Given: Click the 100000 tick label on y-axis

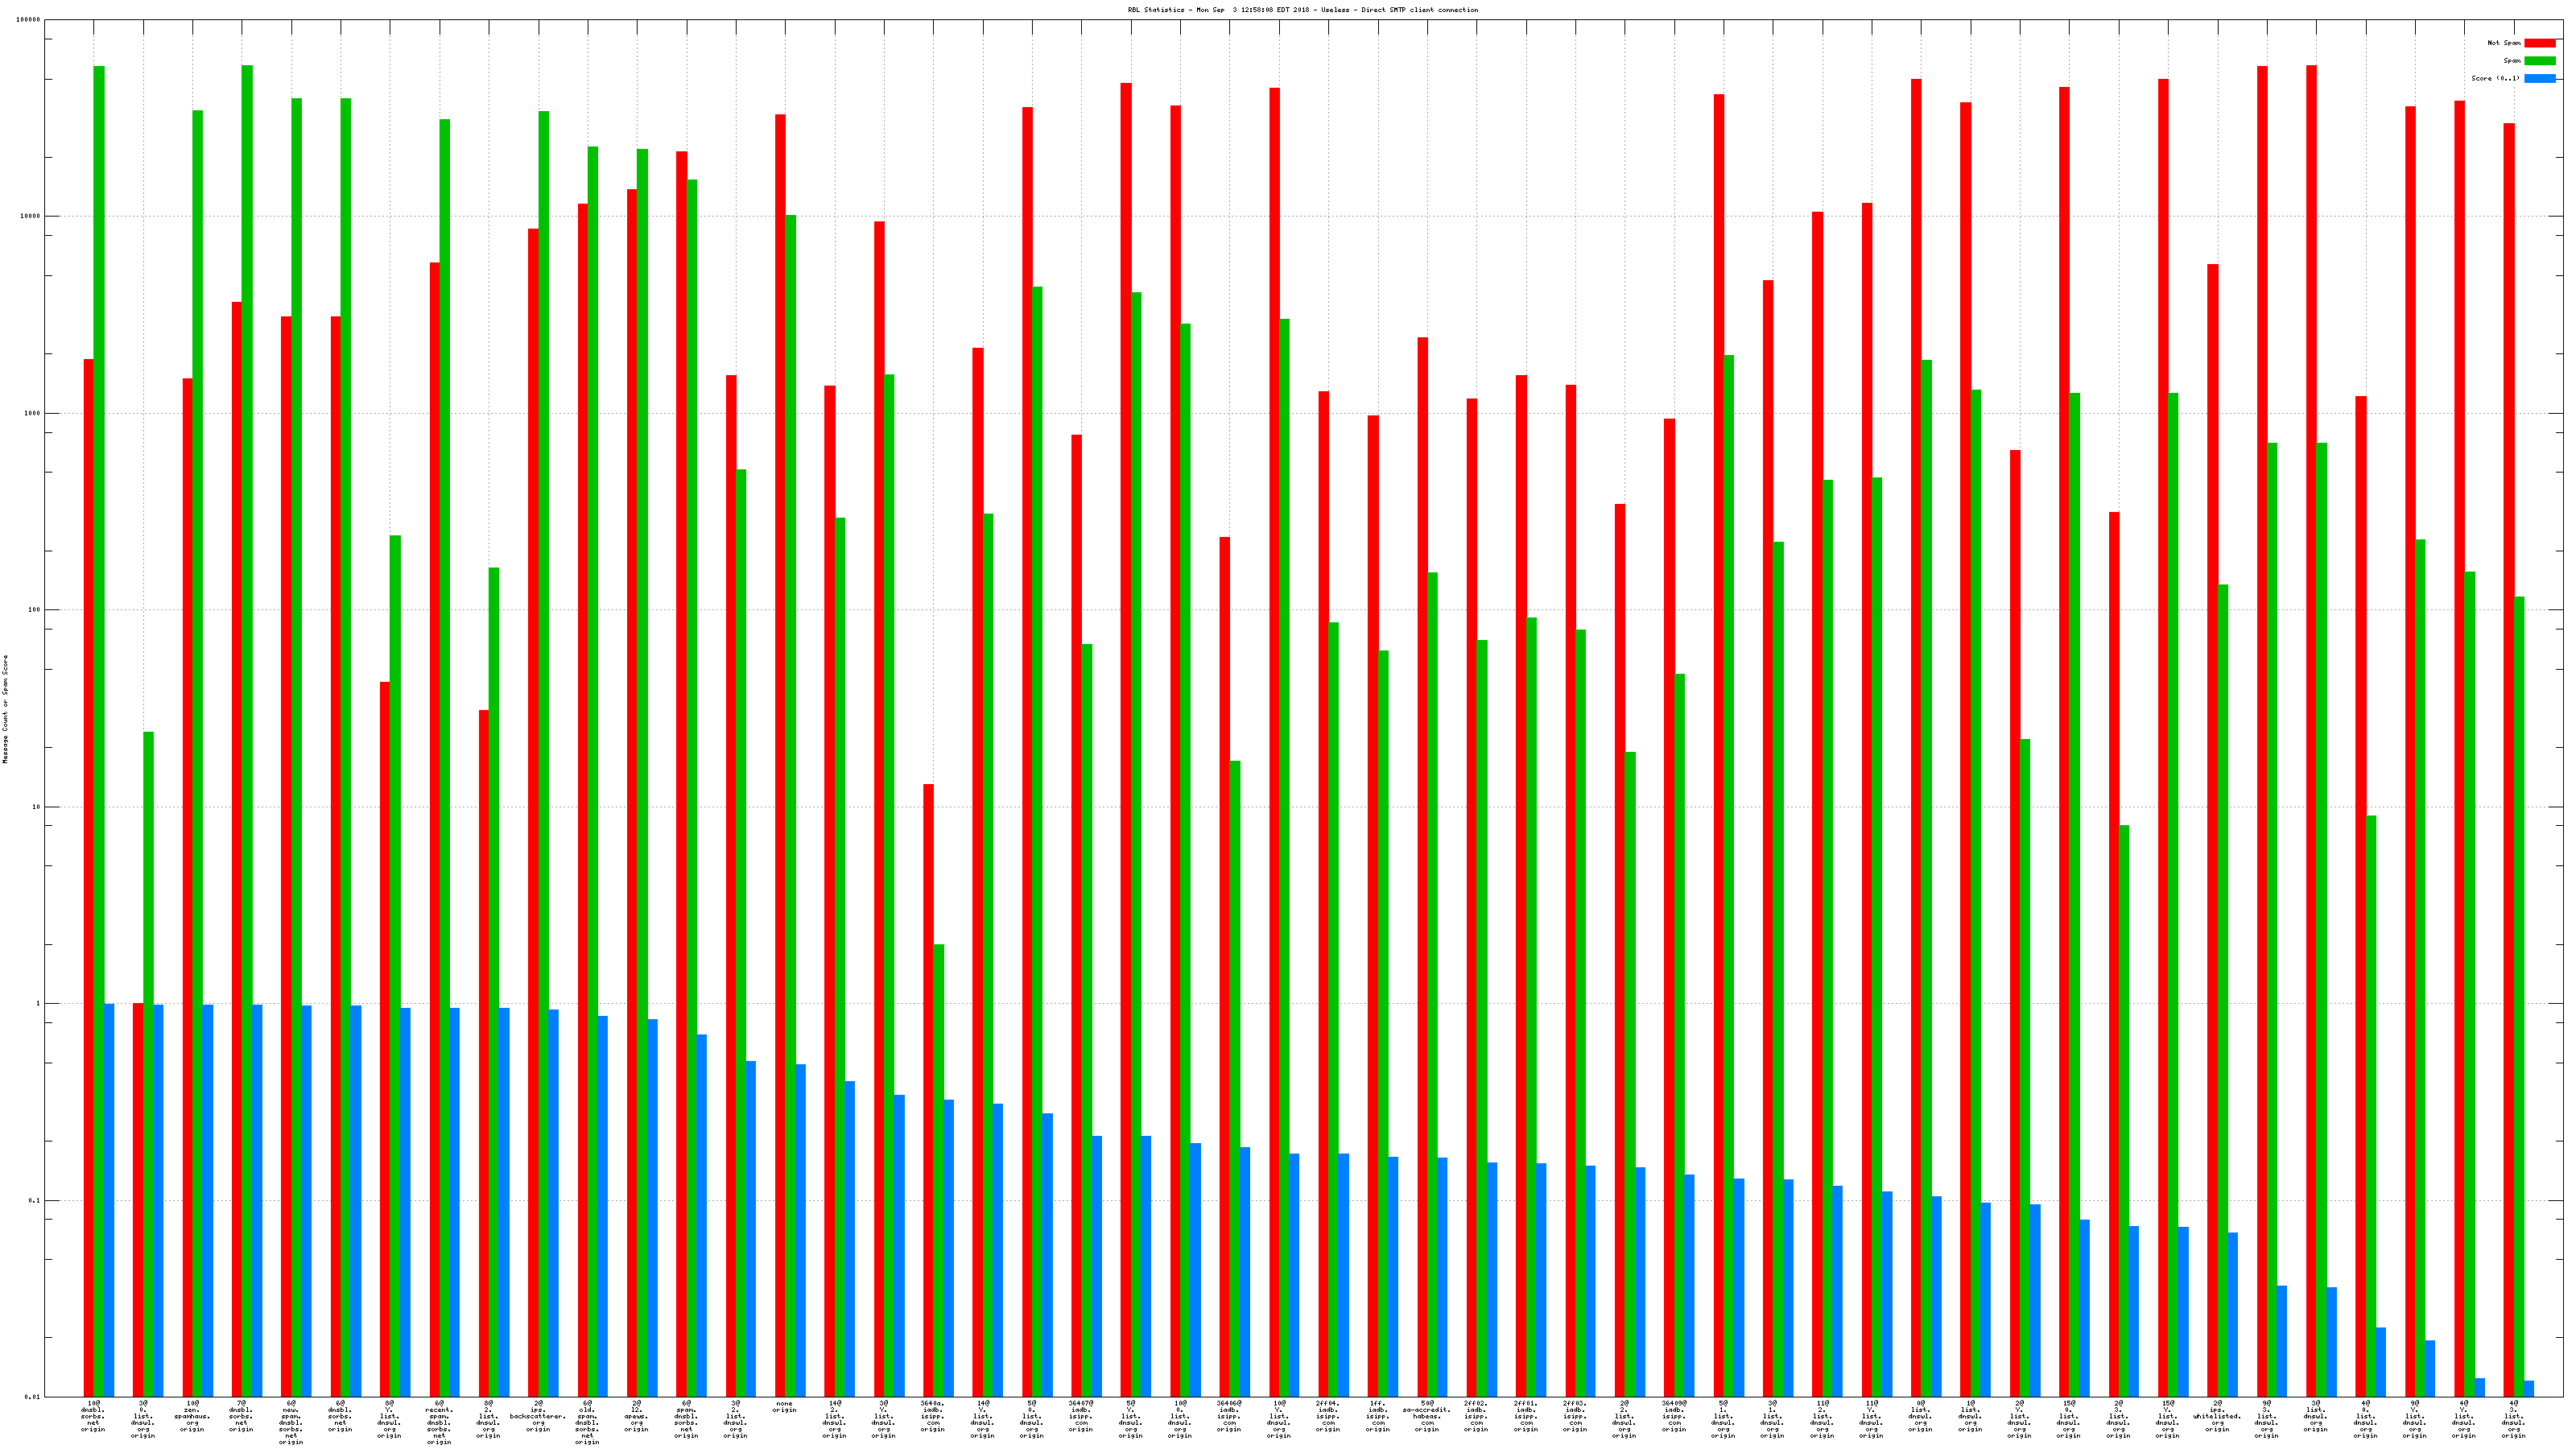Looking at the screenshot, I should coord(29,20).
